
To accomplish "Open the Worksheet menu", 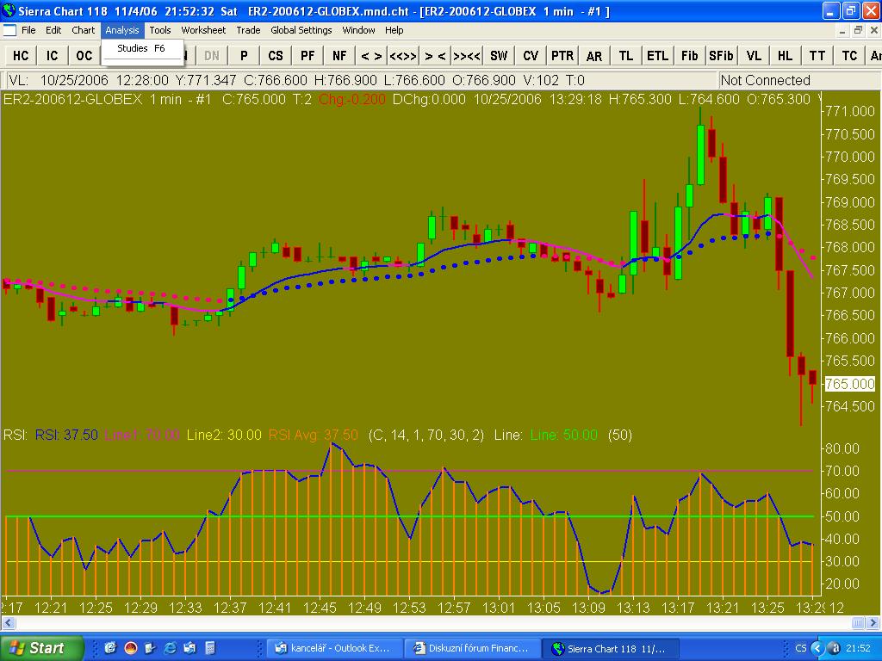I will (203, 30).
